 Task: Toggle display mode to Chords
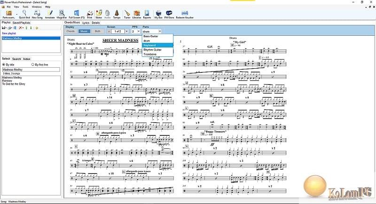[x=71, y=31]
